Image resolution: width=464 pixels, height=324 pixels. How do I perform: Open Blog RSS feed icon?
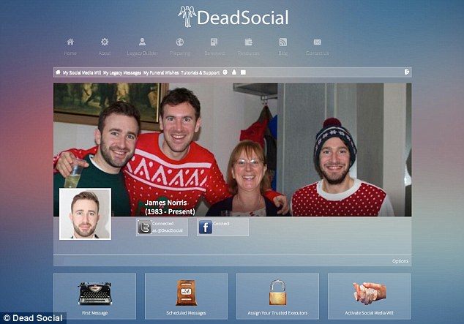tap(283, 42)
